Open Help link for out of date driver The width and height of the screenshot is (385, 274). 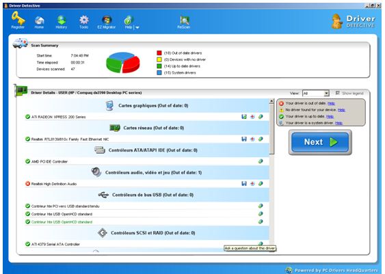coord(331,103)
